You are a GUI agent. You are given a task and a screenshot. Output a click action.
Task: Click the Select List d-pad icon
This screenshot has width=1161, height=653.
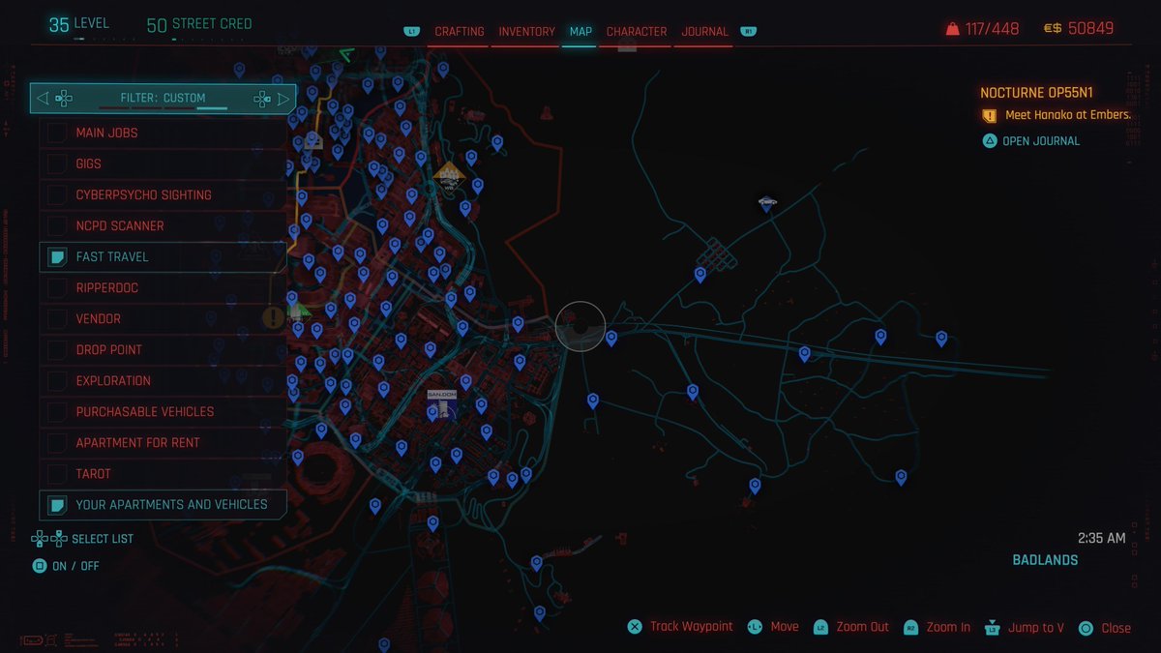pyautogui.click(x=48, y=539)
